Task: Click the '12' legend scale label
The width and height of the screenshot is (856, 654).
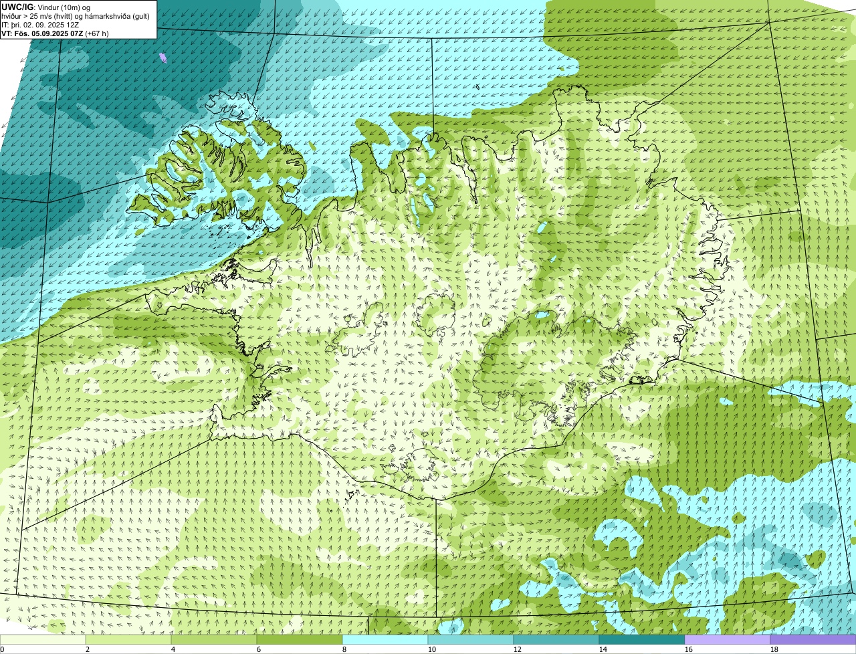Action: (518, 649)
